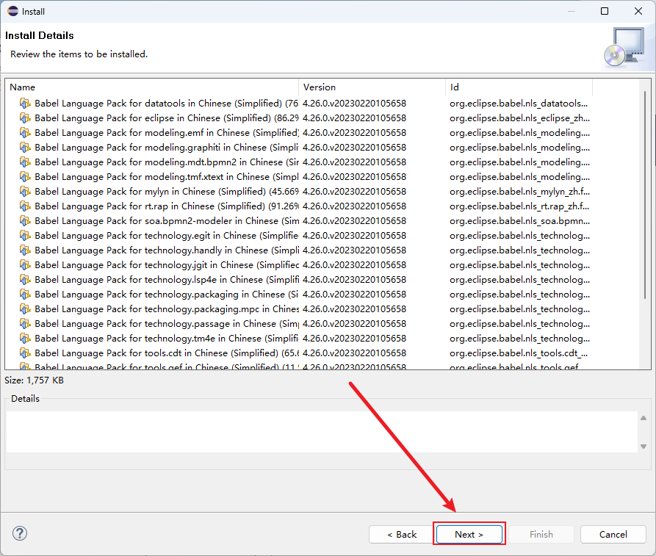Select "Babel Language Pack for technology.jgit" row name
Image resolution: width=656 pixels, height=556 pixels.
coord(166,265)
